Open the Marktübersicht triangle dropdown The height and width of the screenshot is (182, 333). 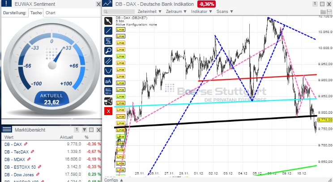(84, 130)
